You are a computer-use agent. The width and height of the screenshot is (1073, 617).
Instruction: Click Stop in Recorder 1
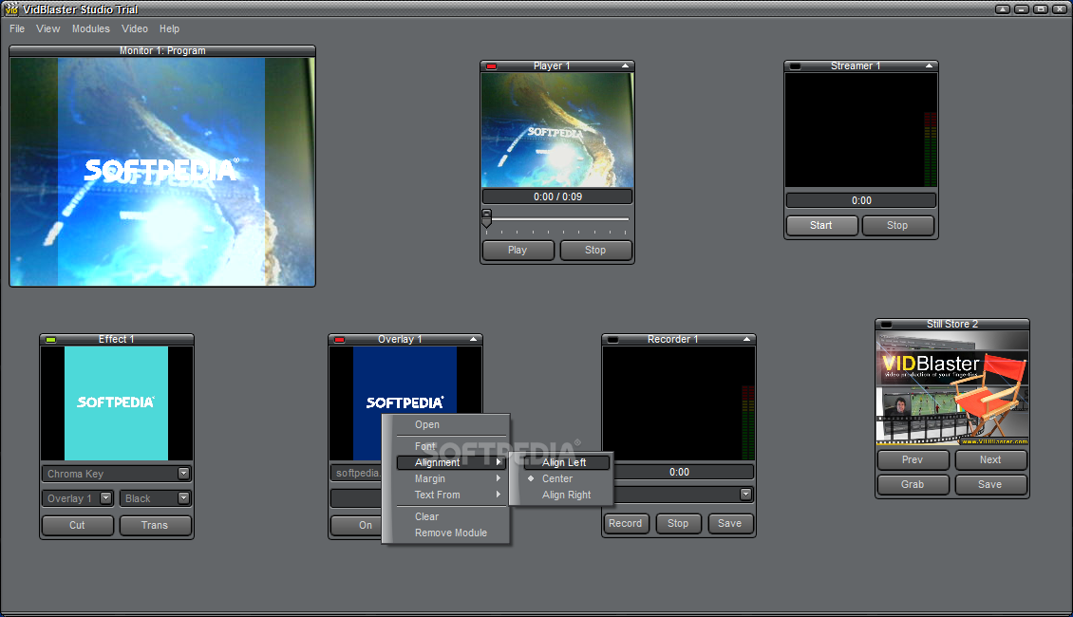[x=678, y=523]
